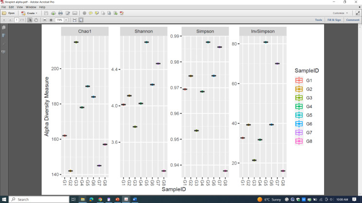The height and width of the screenshot is (203, 362).
Task: Add a sticky note comment
Action: tap(90, 13)
